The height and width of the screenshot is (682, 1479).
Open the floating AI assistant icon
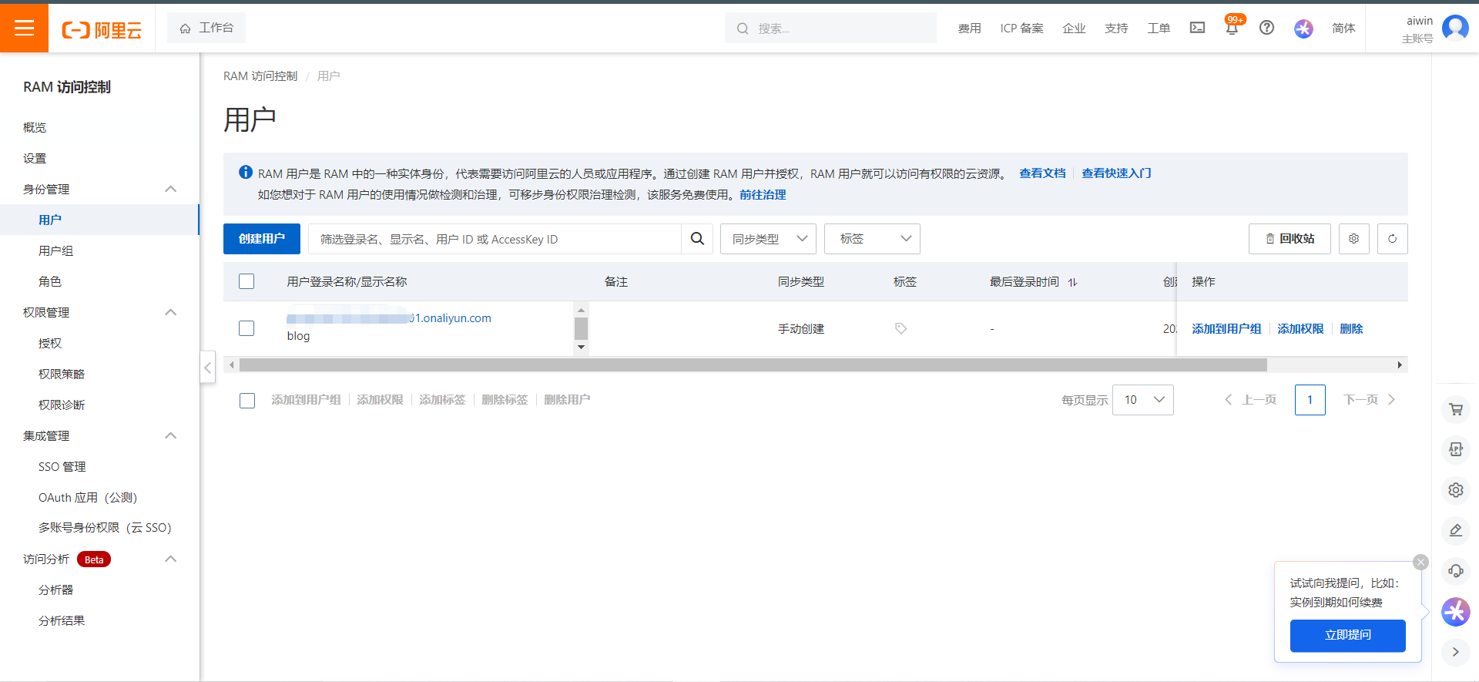click(x=1455, y=612)
